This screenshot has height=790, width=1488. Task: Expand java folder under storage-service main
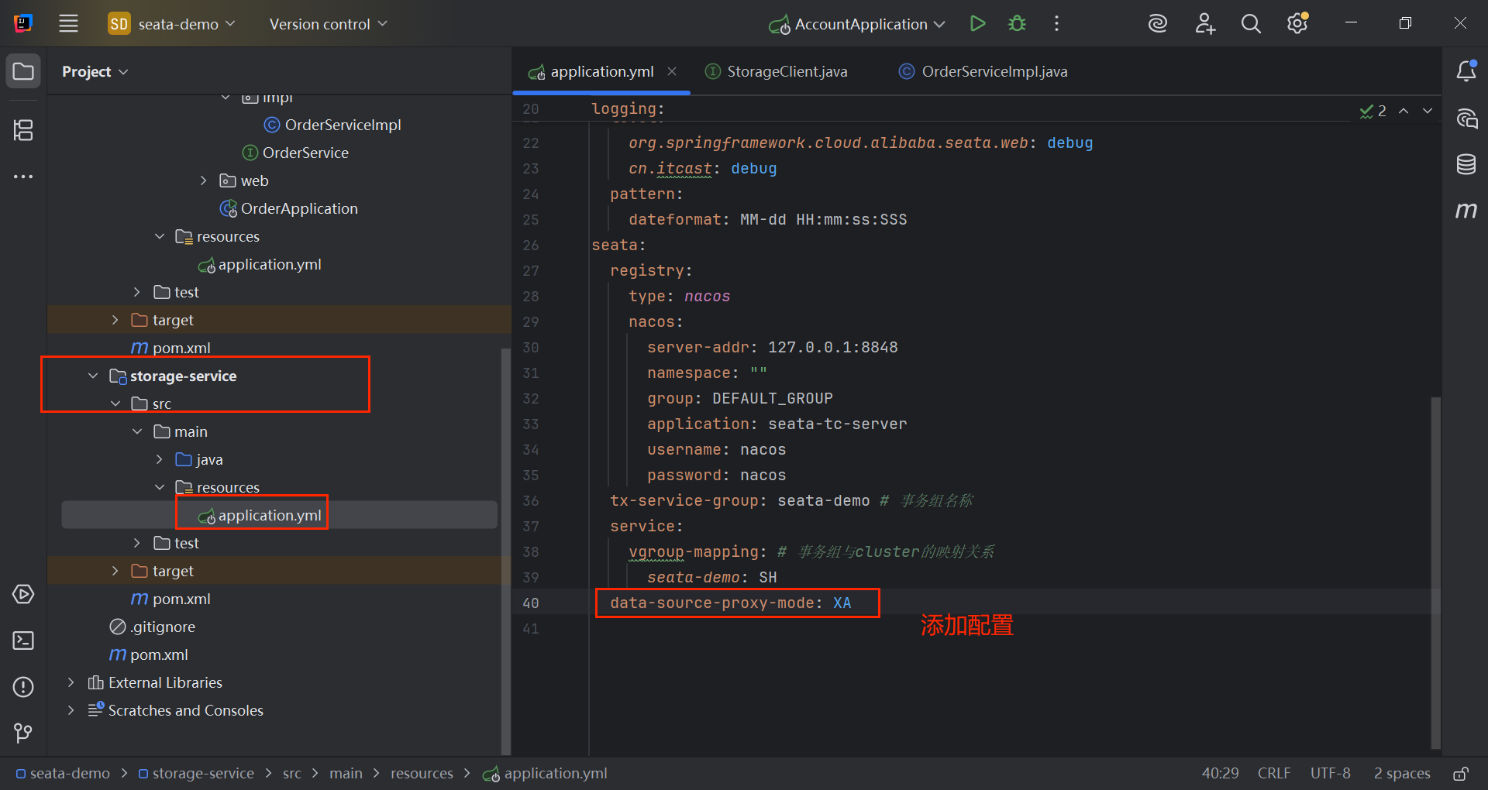pos(160,459)
